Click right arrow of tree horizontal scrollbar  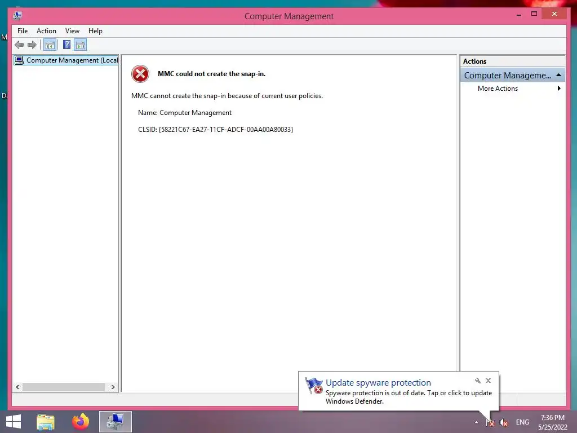point(113,387)
